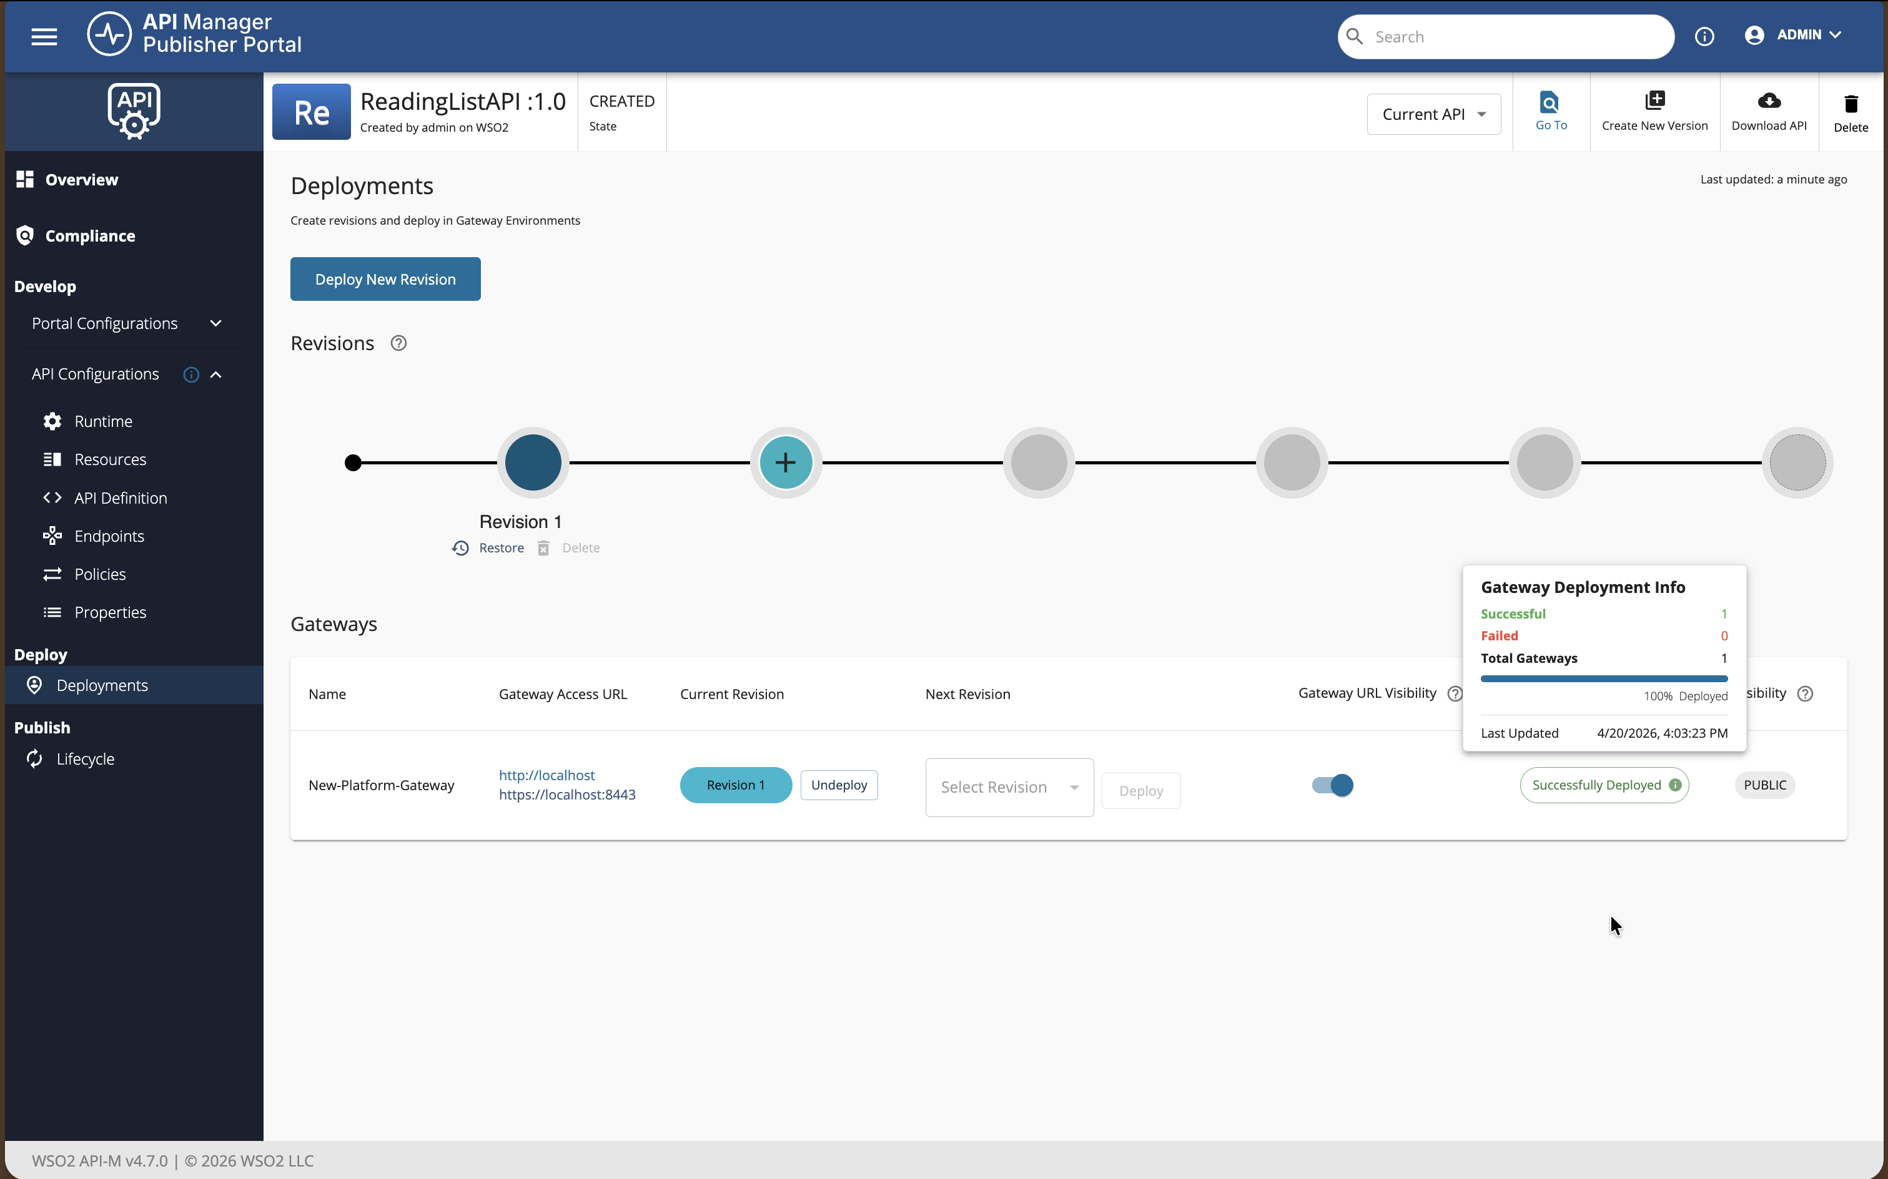Viewport: 1888px width, 1179px height.
Task: Open the info icon in header
Action: tap(1704, 37)
